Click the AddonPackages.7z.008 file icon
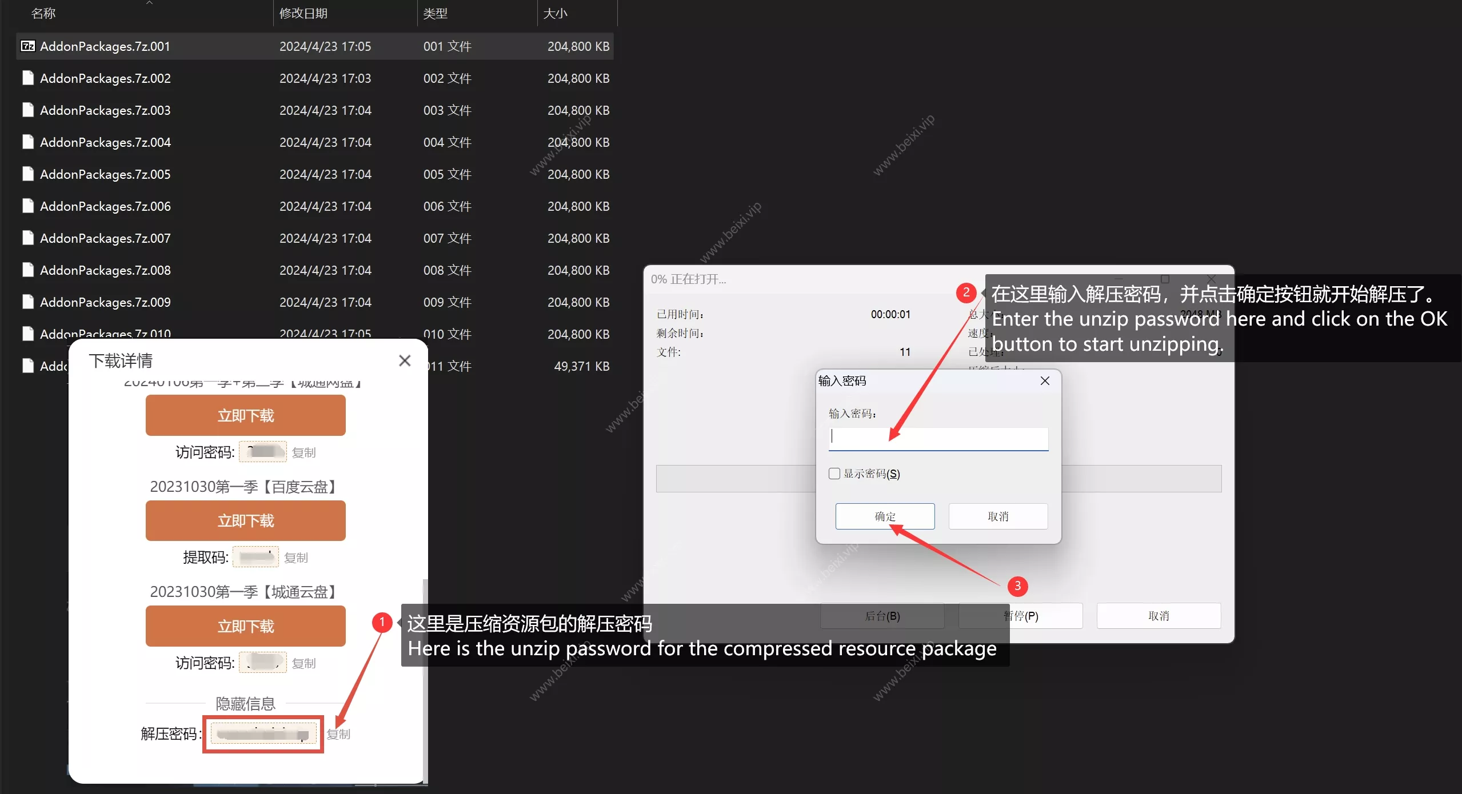The width and height of the screenshot is (1462, 794). pos(28,270)
